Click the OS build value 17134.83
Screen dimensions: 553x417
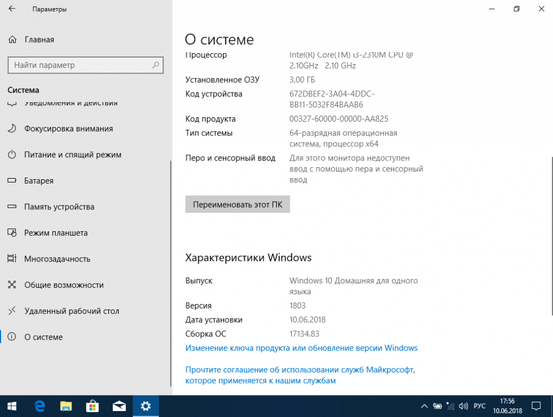pos(304,334)
